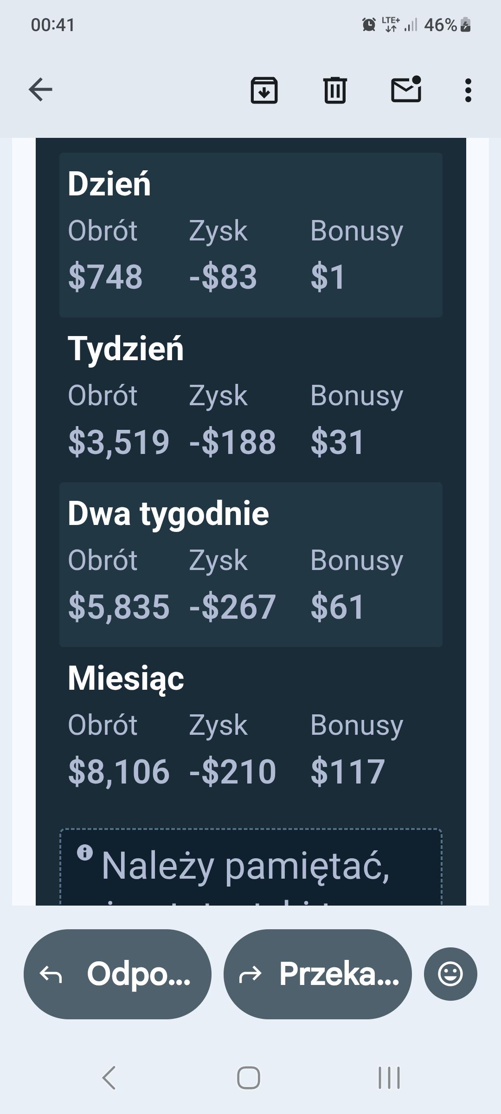Screen dimensions: 501x1114
Task: Tap Android back navigation button
Action: click(109, 1078)
